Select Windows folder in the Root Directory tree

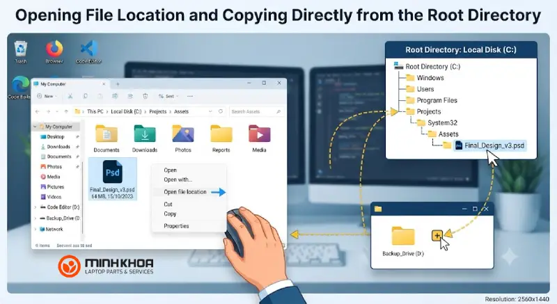point(425,78)
